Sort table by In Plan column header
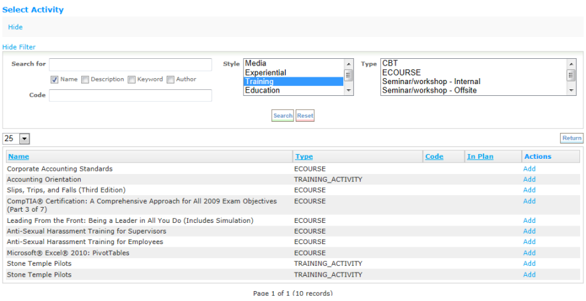Screen dimensions: 586x301 point(480,157)
